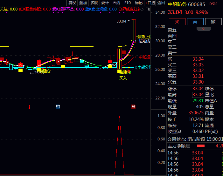223x176 pixels.
Task: Click the 9.99% change percentage
Action: click(x=202, y=12)
